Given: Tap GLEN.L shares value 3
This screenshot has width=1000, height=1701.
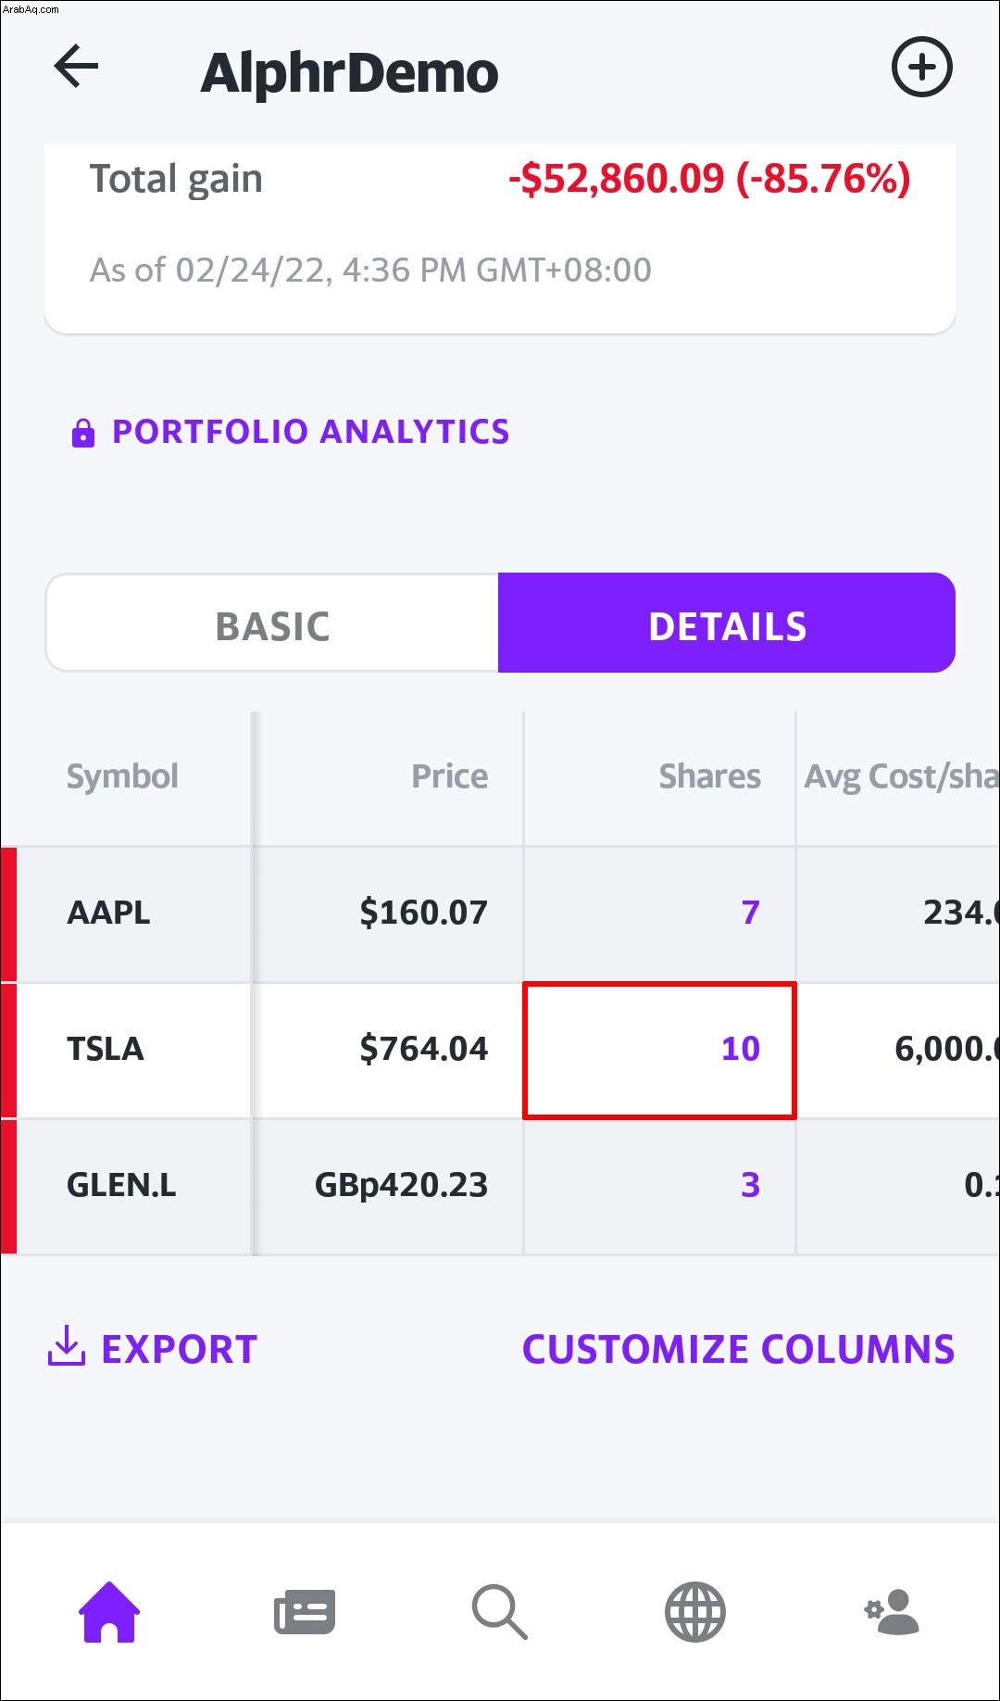Looking at the screenshot, I should tap(750, 1185).
